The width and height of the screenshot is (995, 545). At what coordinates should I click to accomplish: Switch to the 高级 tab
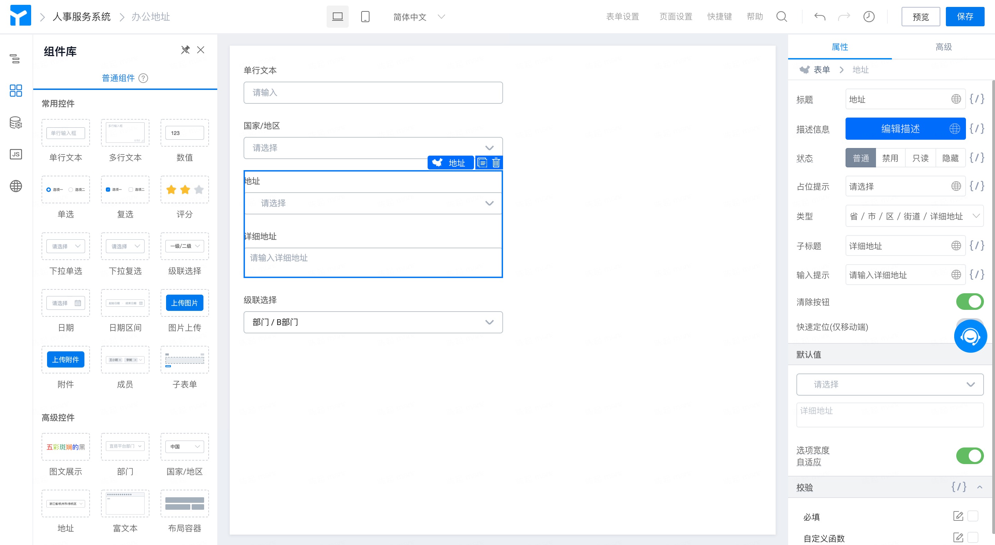click(943, 47)
